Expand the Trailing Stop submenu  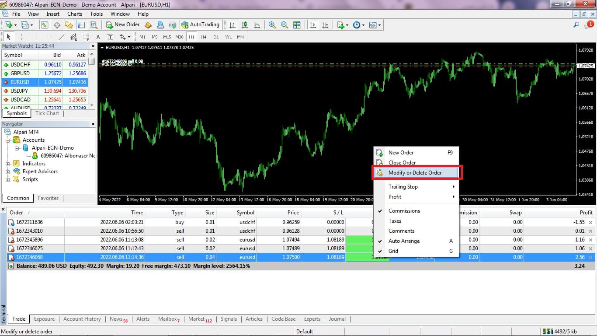pyautogui.click(x=415, y=187)
